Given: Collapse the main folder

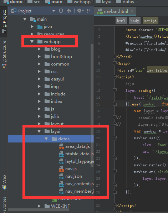Looking at the screenshot, I should point(25,19).
